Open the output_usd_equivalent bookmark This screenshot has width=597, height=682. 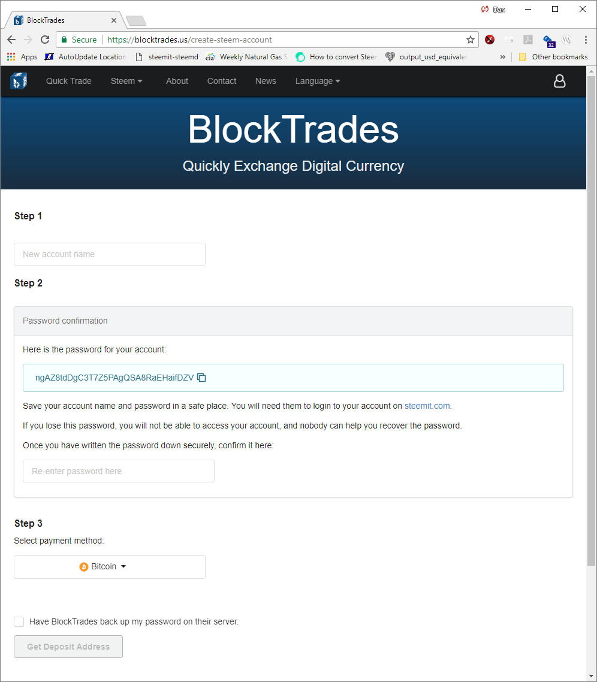pyautogui.click(x=427, y=56)
